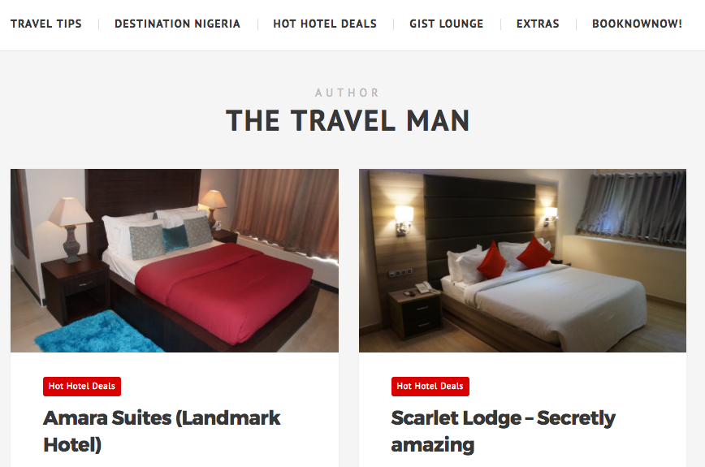Open the Travel Tips menu item
Screen dimensions: 705x467
tap(45, 24)
